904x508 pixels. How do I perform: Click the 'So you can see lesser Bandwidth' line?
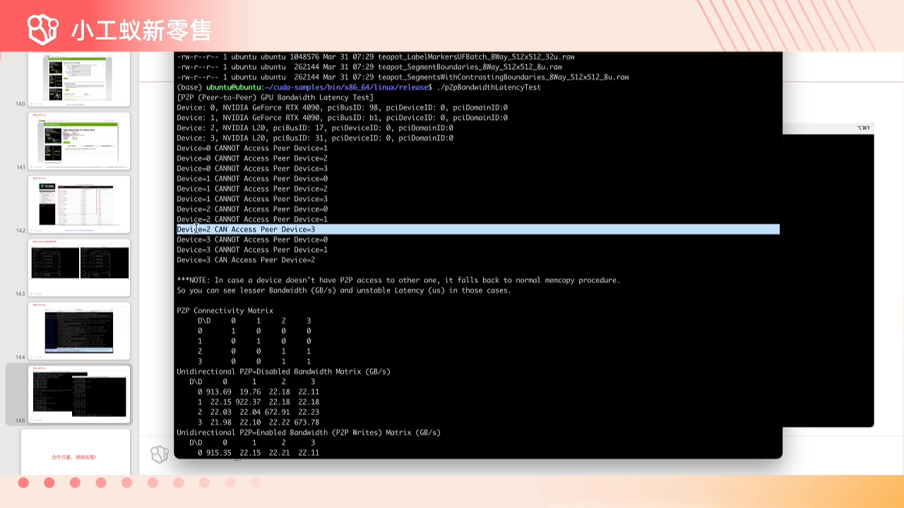tap(344, 291)
